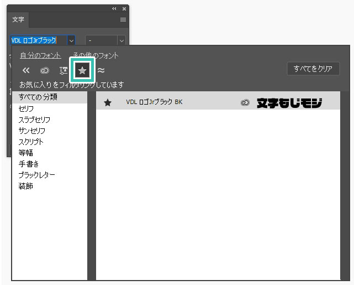The width and height of the screenshot is (354, 285).
Task: Click the text-based font filter icon
Action: [63, 70]
